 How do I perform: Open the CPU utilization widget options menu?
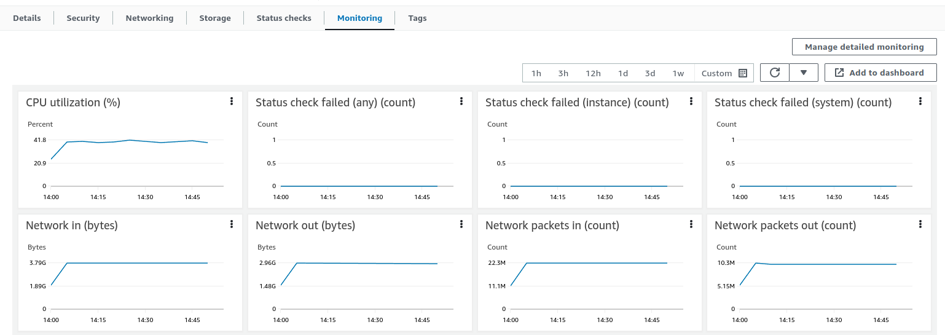tap(232, 101)
